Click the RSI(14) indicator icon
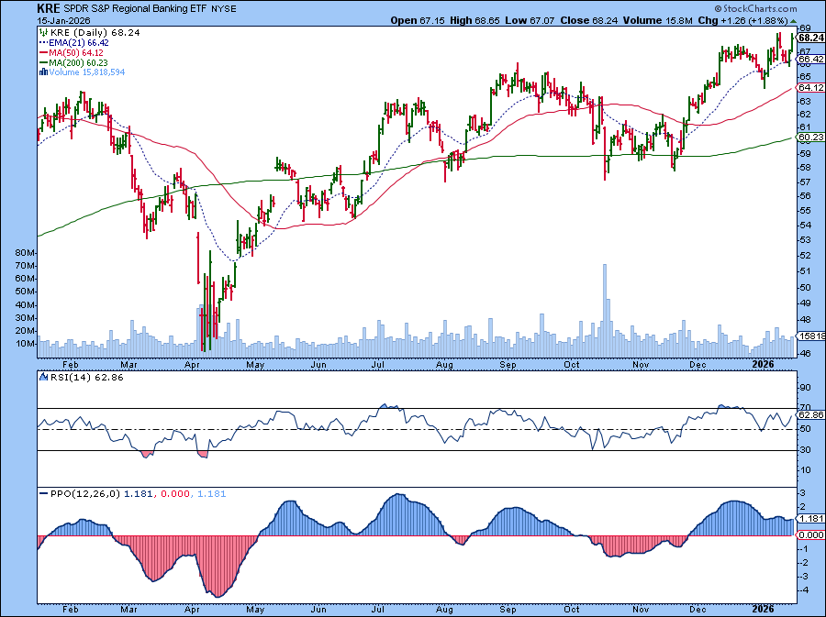 [x=43, y=375]
